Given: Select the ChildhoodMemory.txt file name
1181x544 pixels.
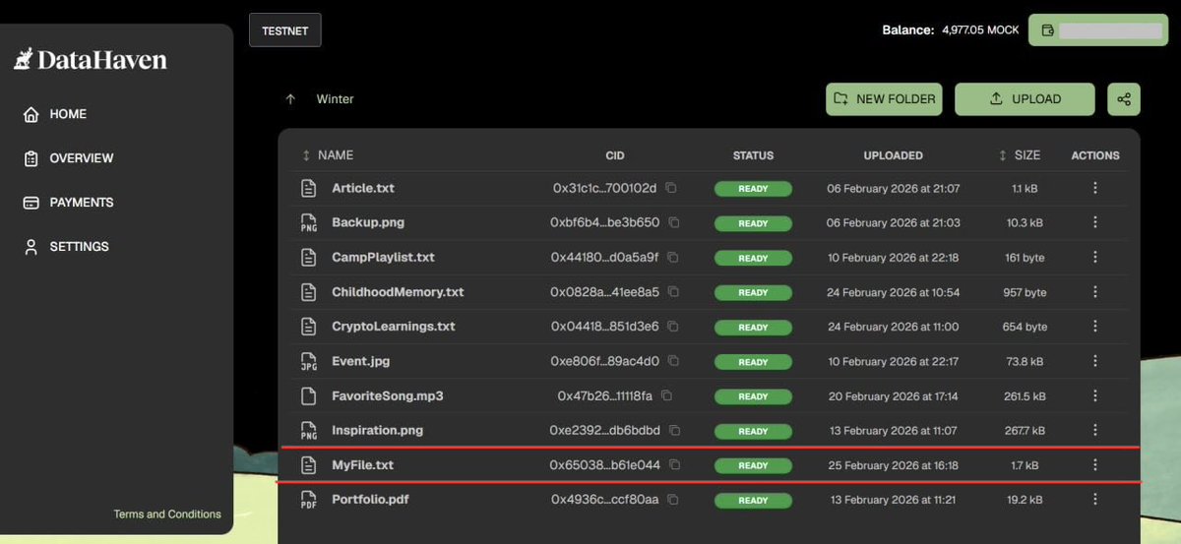Looking at the screenshot, I should pyautogui.click(x=398, y=292).
